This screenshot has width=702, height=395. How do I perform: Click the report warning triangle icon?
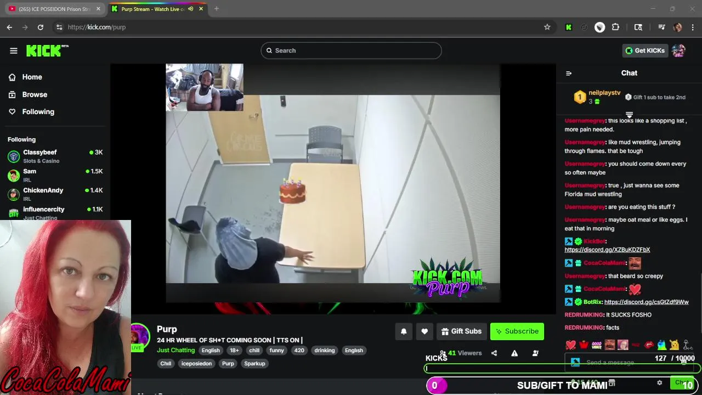[x=514, y=353]
